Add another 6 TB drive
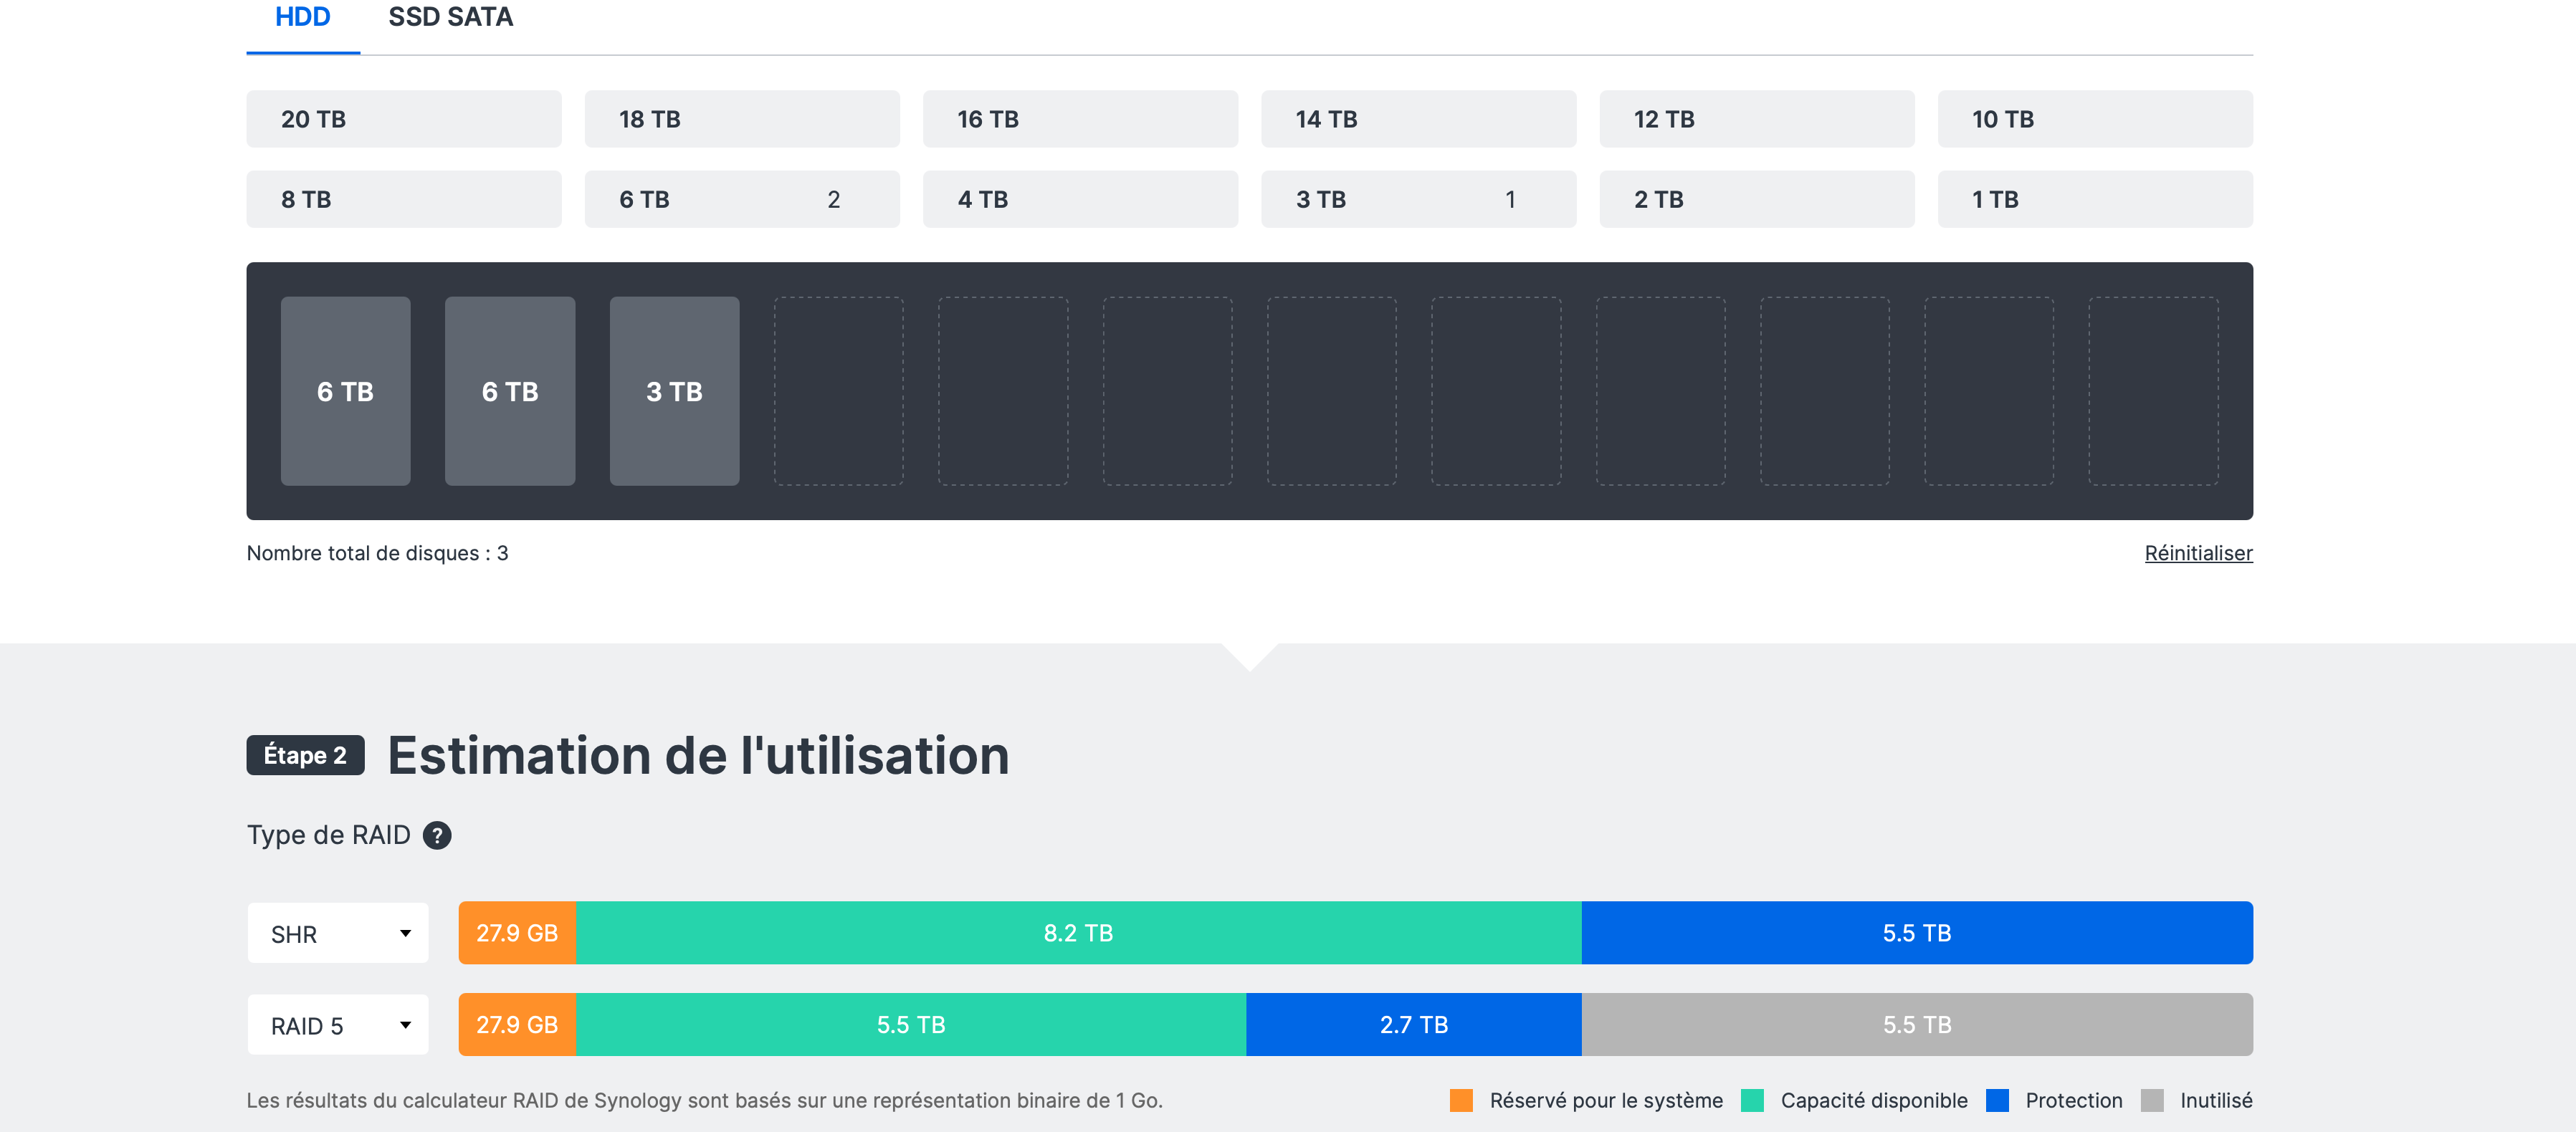 tap(741, 199)
